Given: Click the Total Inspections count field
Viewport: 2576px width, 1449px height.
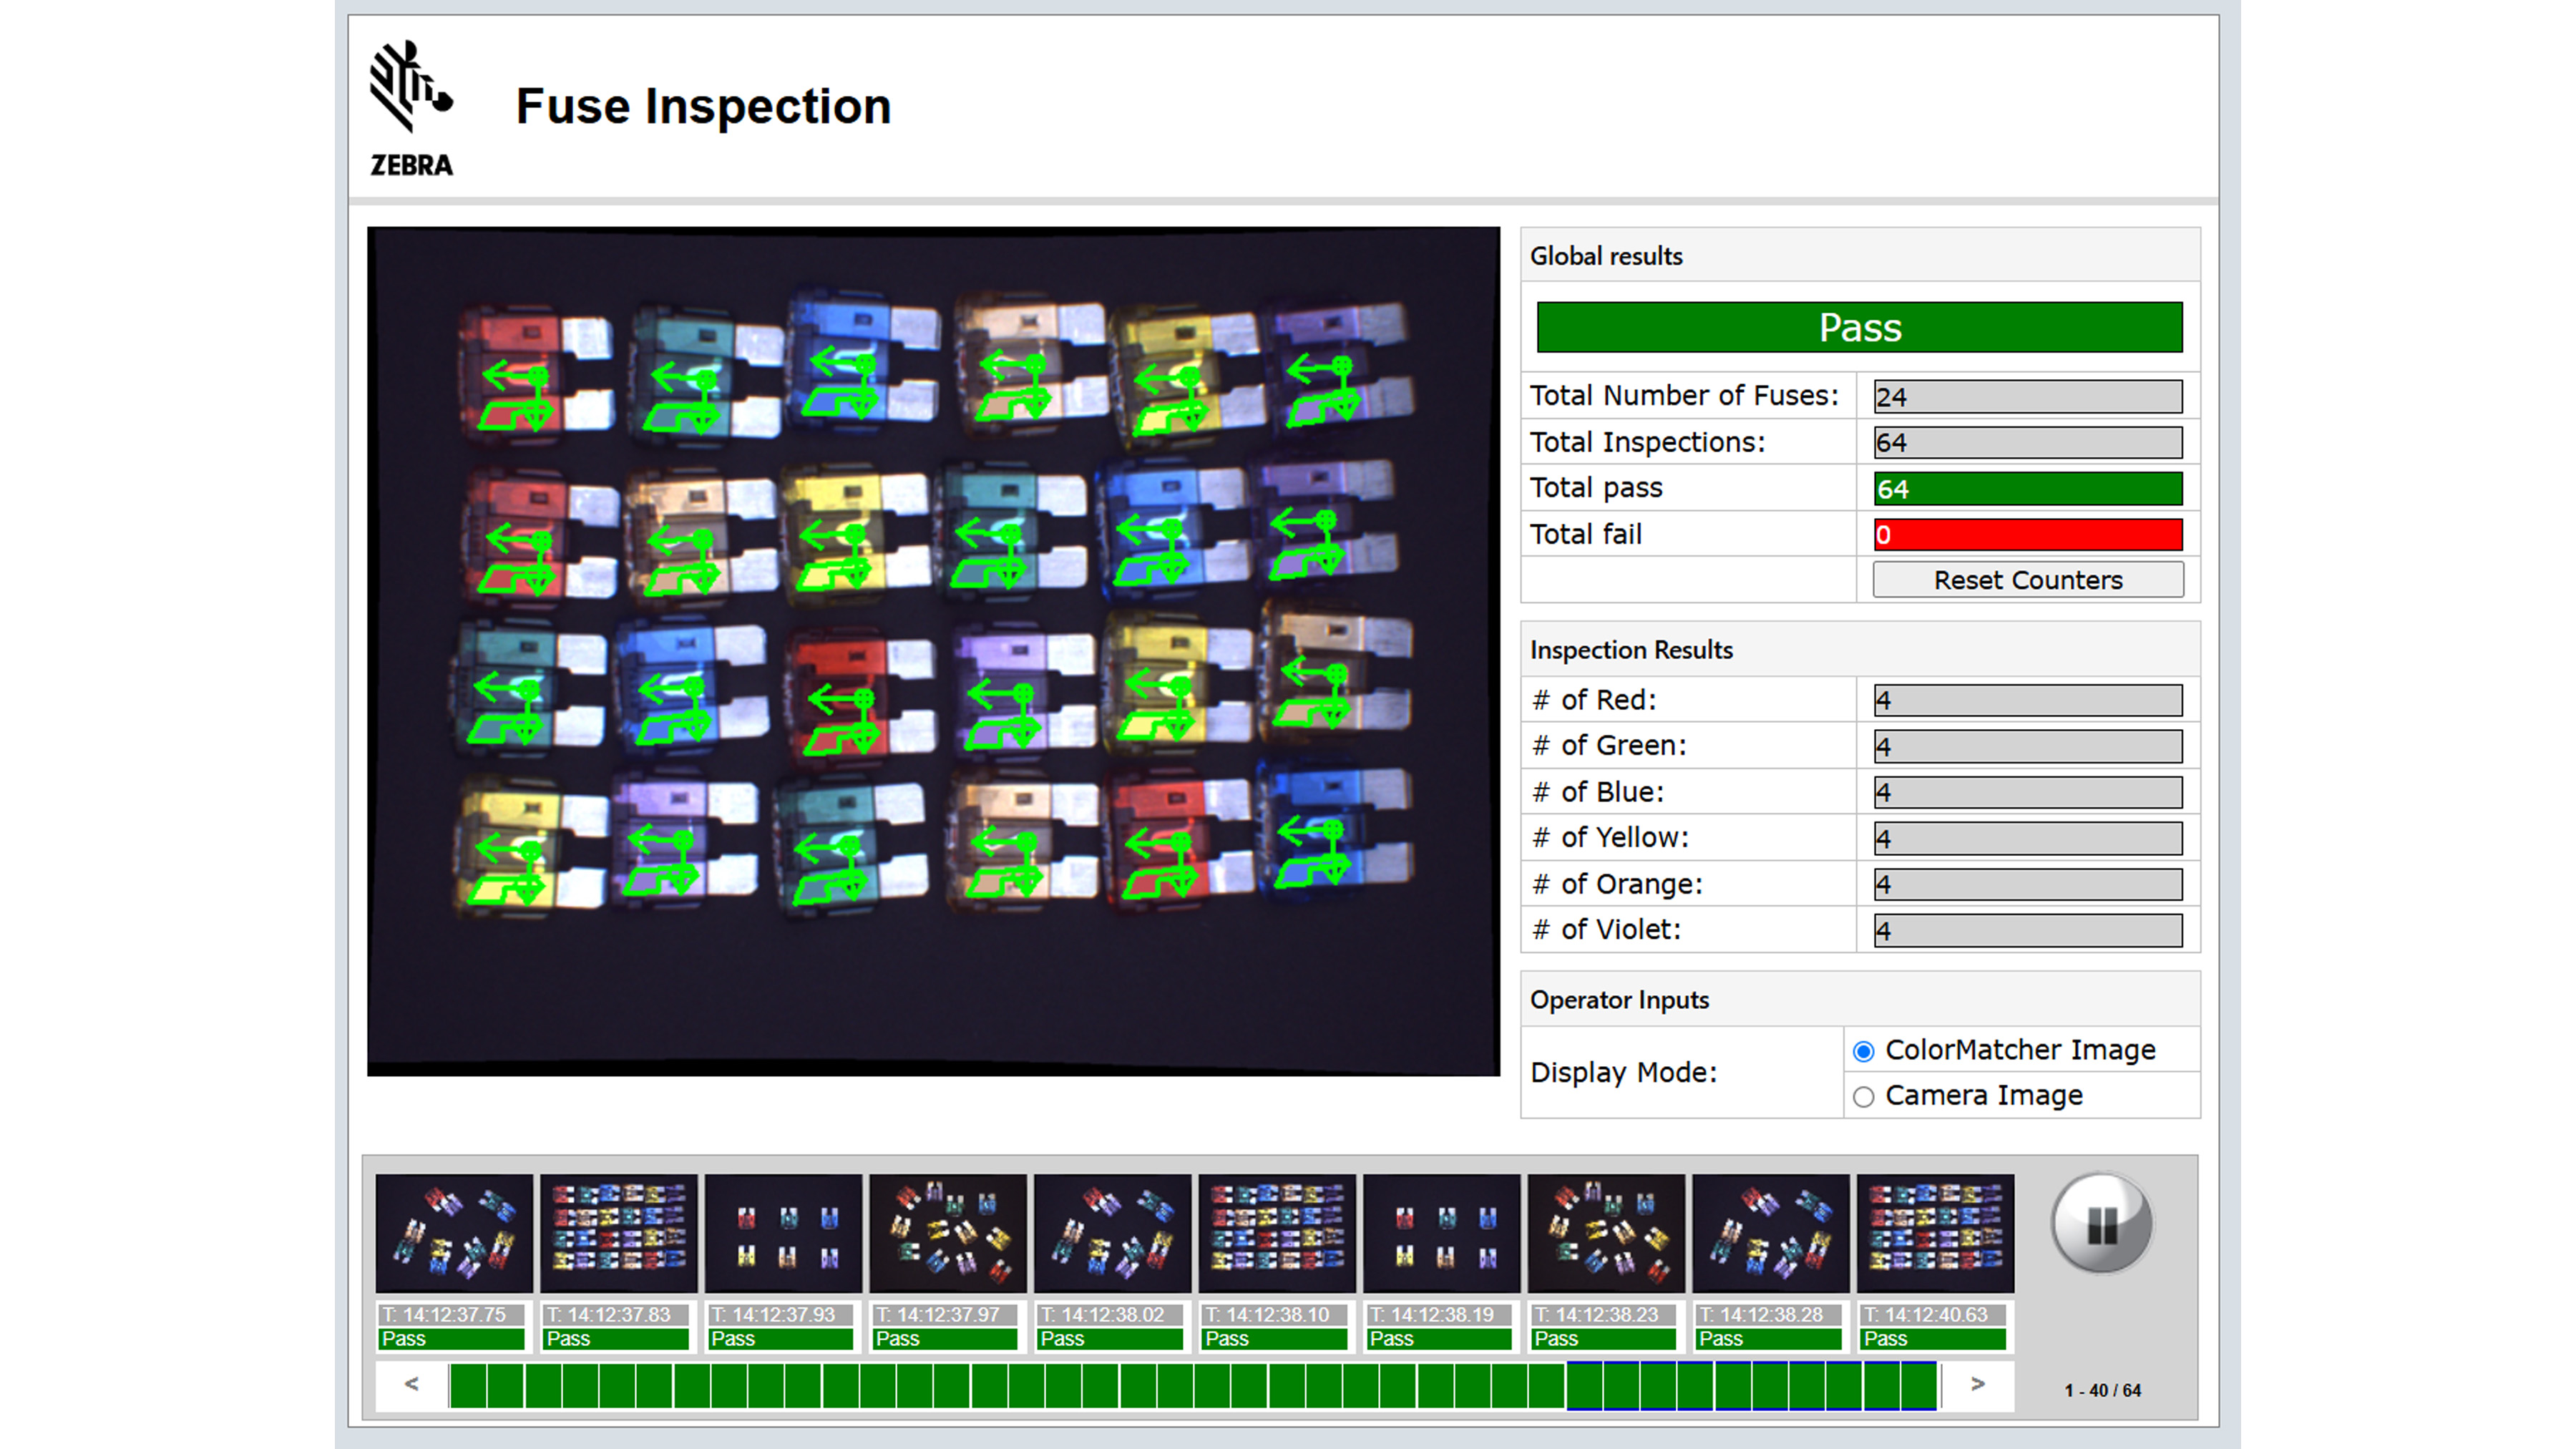Looking at the screenshot, I should point(2027,443).
